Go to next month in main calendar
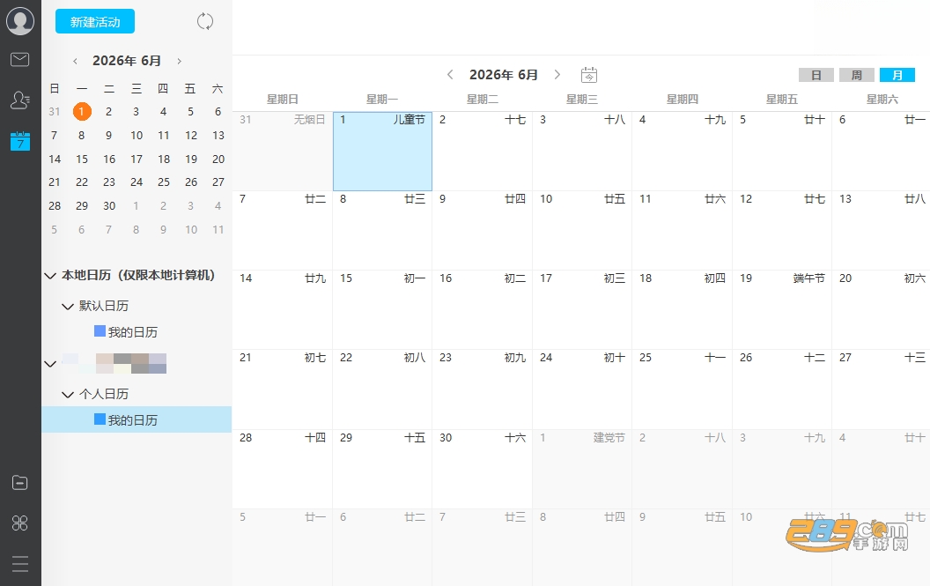 pyautogui.click(x=557, y=74)
